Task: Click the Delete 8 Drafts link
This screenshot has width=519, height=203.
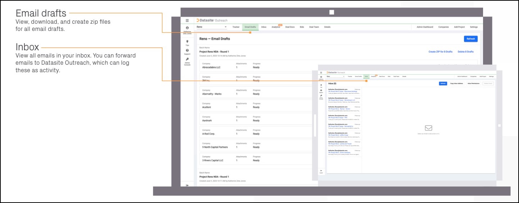Action: tap(465, 52)
